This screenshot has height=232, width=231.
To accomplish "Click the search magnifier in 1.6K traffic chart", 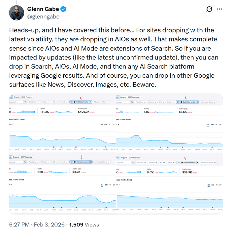I will [25, 162].
